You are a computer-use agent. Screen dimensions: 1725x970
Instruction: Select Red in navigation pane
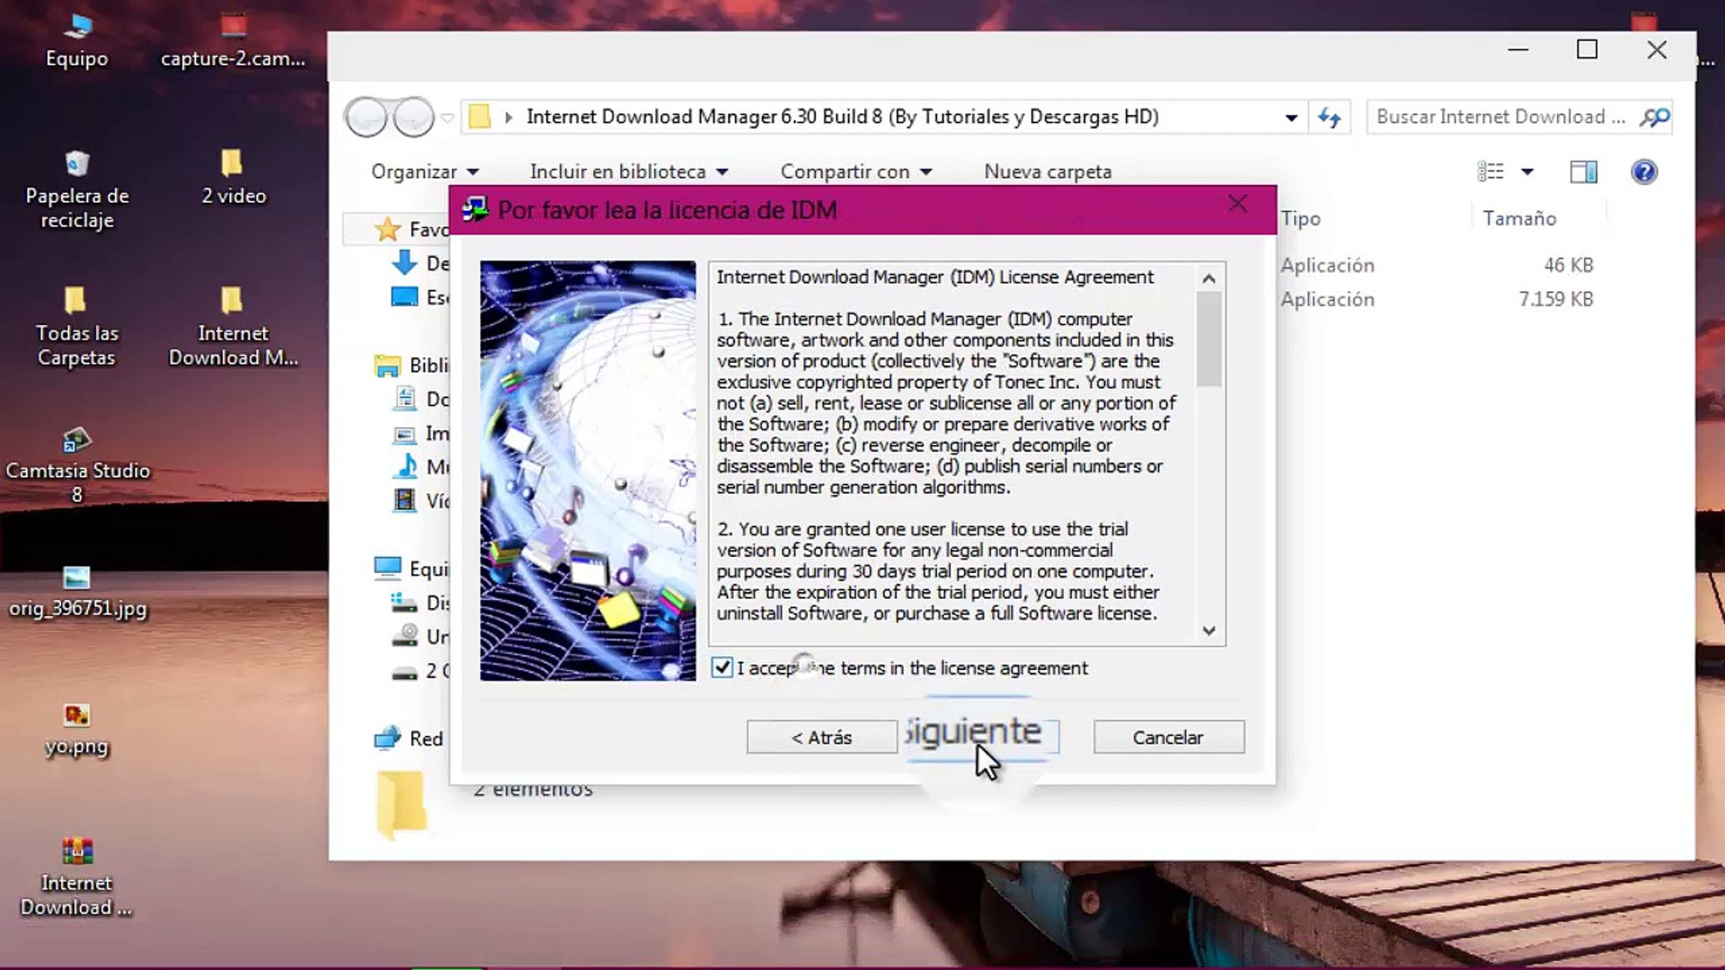click(x=410, y=738)
